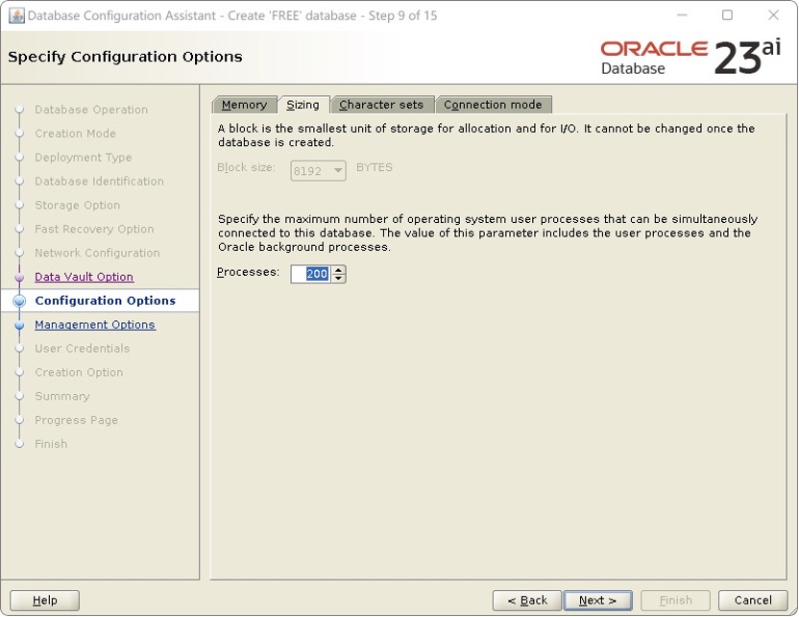Open Help for this configuration step
Image resolution: width=799 pixels, height=617 pixels.
(x=44, y=600)
